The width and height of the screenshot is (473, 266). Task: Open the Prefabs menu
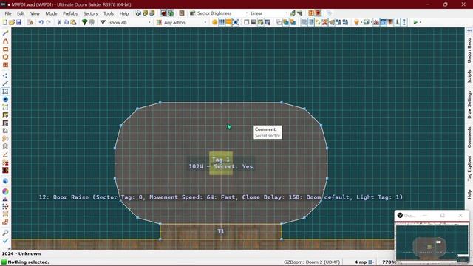70,13
